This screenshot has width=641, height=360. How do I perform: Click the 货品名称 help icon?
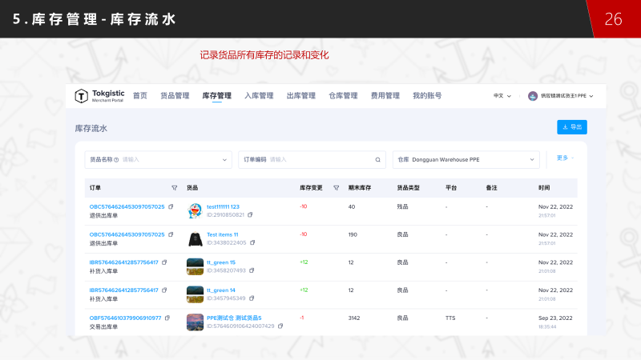tap(116, 159)
